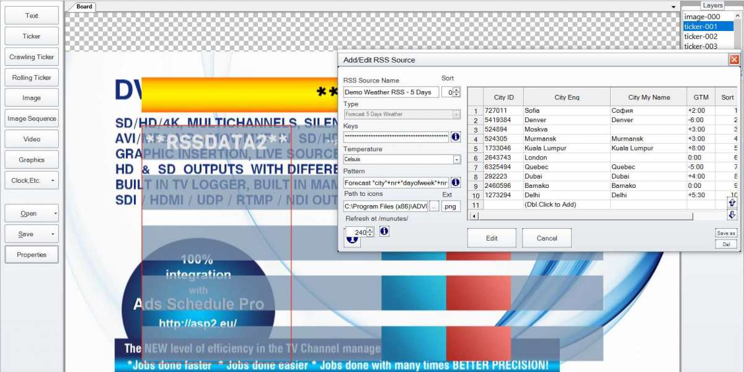Add a Crawling Ticker element

(32, 57)
